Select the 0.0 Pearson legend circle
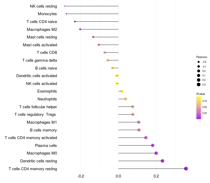Screen dimensions: 210x183 [x=199, y=71]
